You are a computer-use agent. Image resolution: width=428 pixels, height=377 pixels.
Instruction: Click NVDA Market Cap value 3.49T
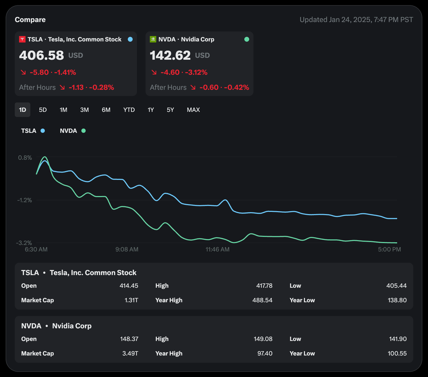click(130, 353)
